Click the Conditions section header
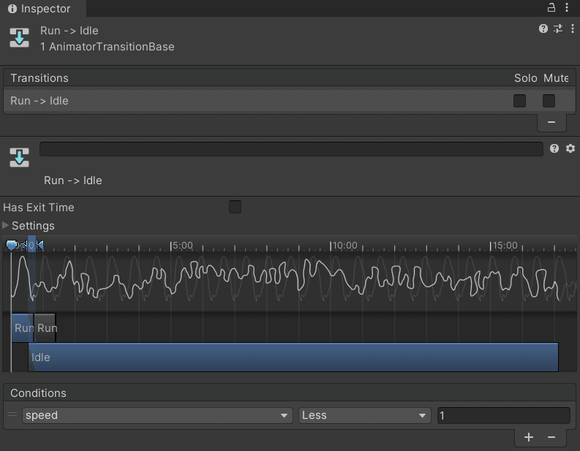580x451 pixels. [x=289, y=393]
